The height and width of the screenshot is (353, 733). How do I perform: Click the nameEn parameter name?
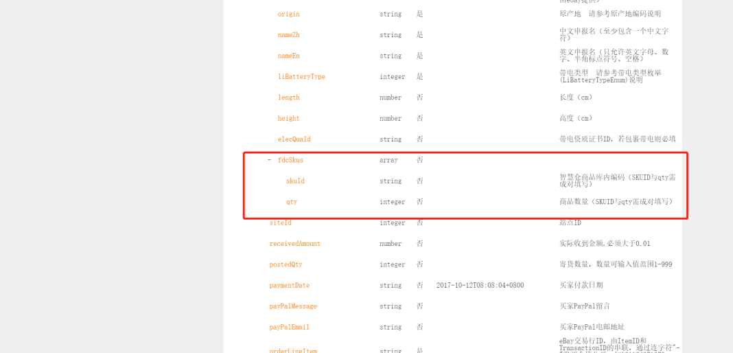pyautogui.click(x=288, y=56)
